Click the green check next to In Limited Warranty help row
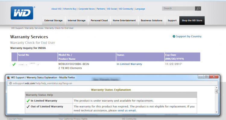The image size is (226, 120). (x=28, y=101)
